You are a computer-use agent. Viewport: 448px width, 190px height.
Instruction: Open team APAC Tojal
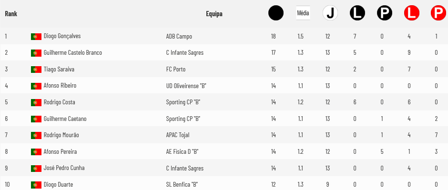tap(178, 135)
